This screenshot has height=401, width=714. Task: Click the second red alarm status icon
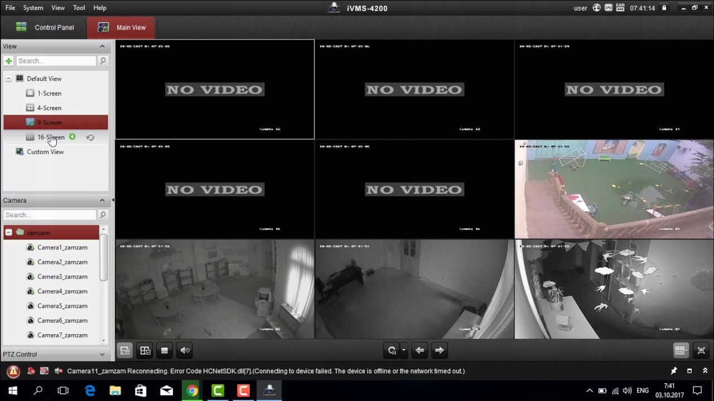tap(44, 371)
